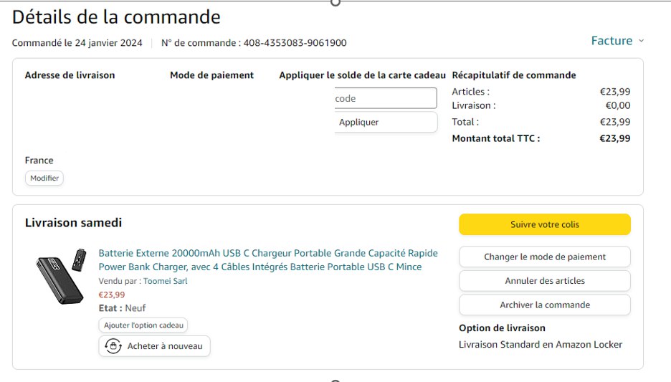671x382 pixels.
Task: Click the circular arrows reorder icon
Action: click(113, 346)
